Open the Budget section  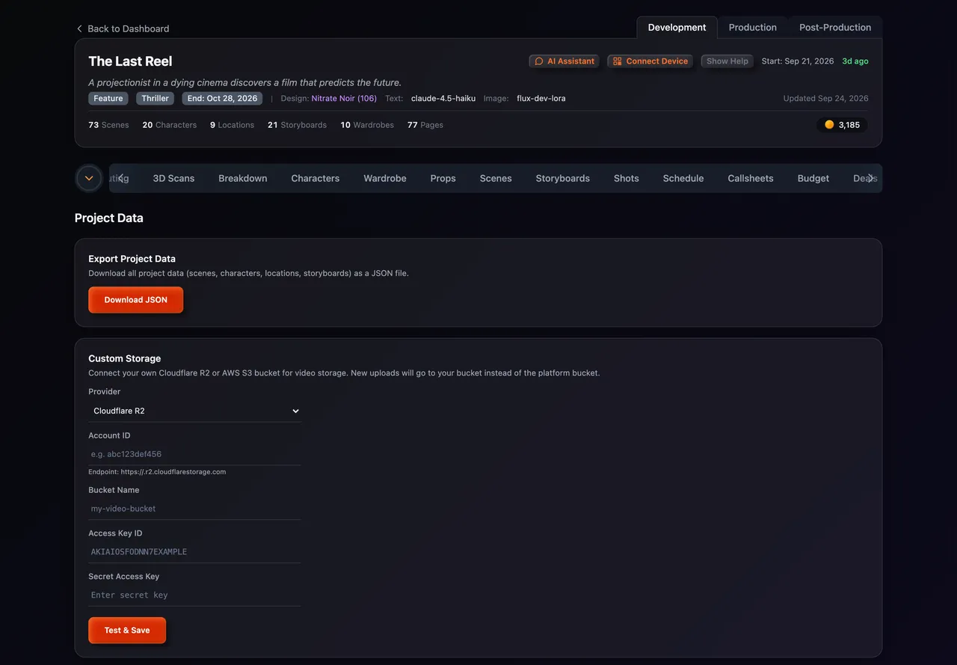[813, 178]
